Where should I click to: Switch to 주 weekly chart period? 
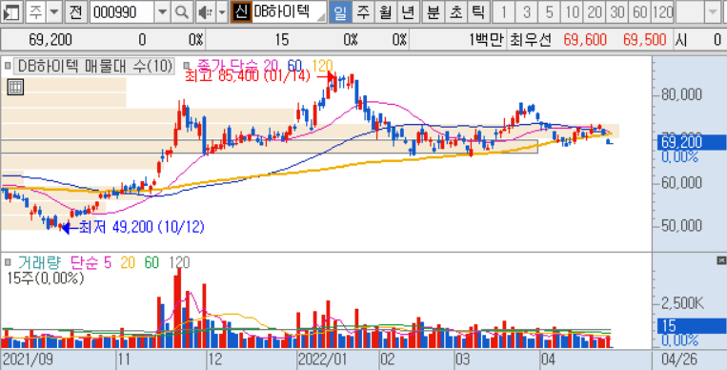coord(363,12)
